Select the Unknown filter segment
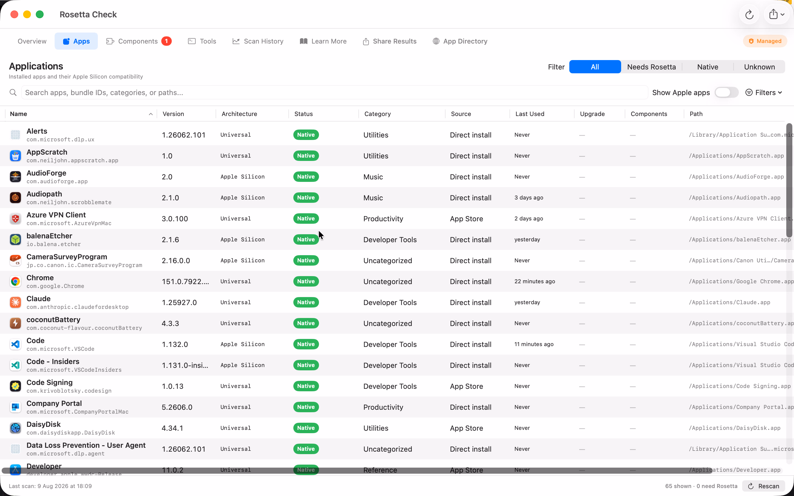The height and width of the screenshot is (496, 794). coord(759,67)
